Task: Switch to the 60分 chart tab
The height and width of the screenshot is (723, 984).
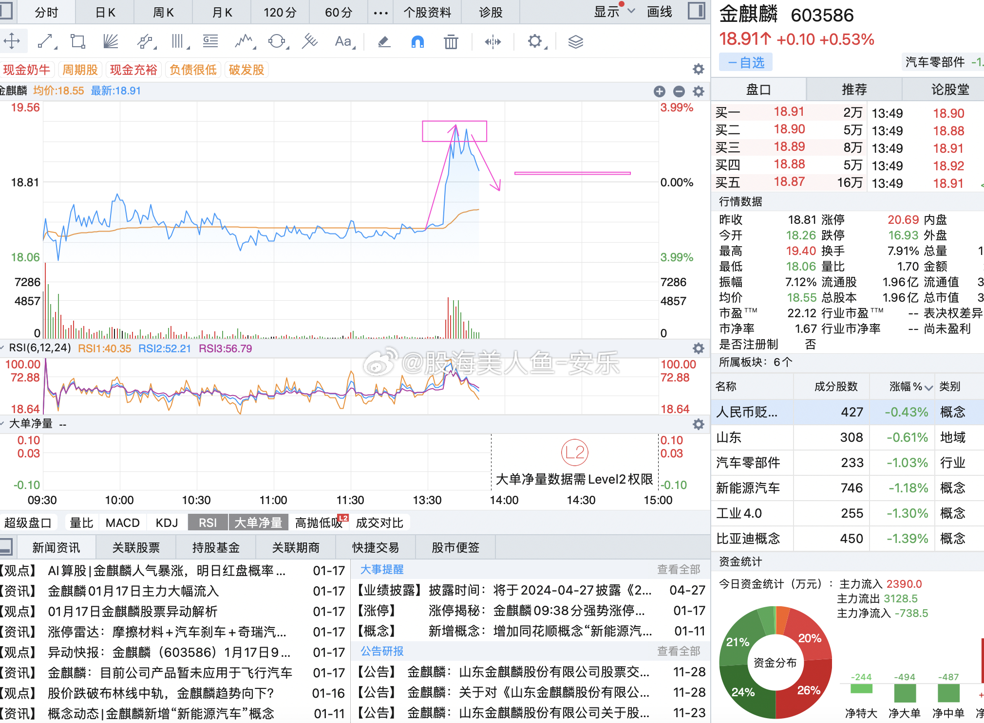Action: click(x=339, y=12)
